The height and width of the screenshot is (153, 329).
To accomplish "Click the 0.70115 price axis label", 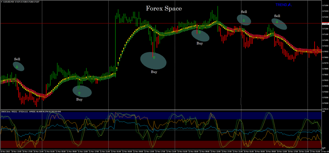I will click(x=325, y=109).
